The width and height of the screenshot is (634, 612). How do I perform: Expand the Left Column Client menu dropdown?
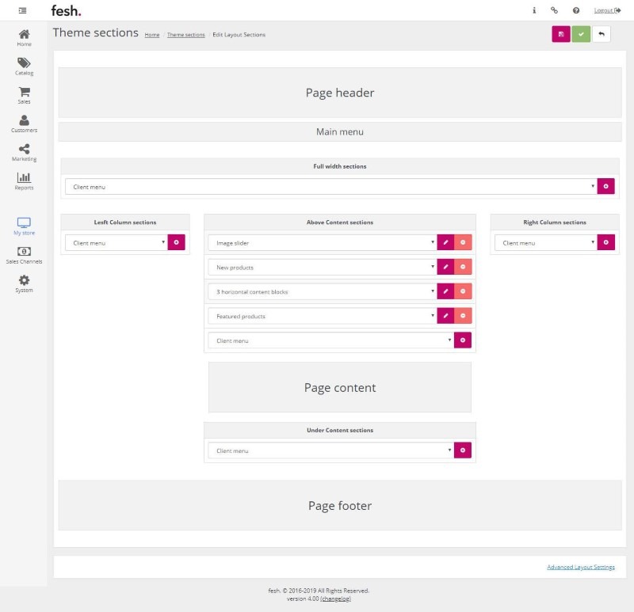(116, 243)
